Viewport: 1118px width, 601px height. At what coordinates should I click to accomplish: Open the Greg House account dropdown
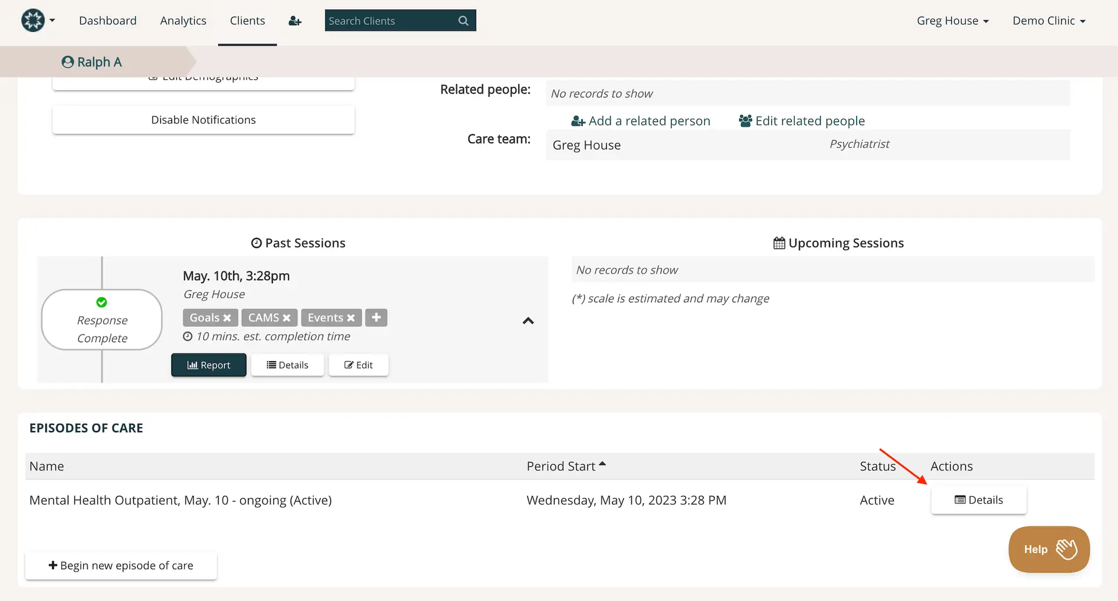pos(953,20)
